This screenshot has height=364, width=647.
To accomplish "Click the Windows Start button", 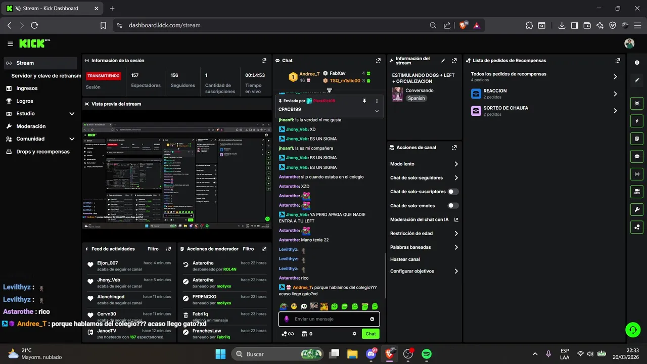I will pyautogui.click(x=221, y=354).
